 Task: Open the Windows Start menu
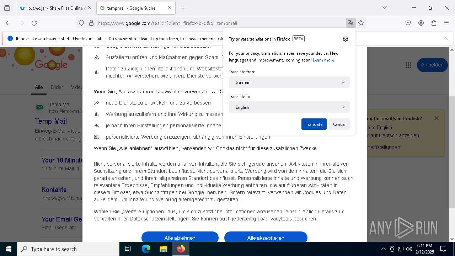[x=9, y=249]
